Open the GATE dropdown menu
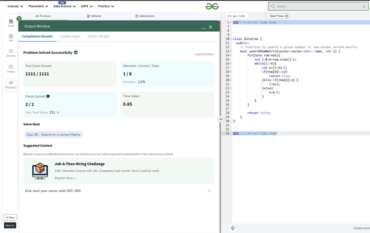This screenshot has height=233, width=370. point(87,6)
